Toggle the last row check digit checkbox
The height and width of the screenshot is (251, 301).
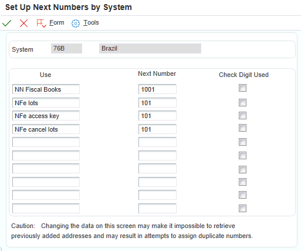click(242, 208)
